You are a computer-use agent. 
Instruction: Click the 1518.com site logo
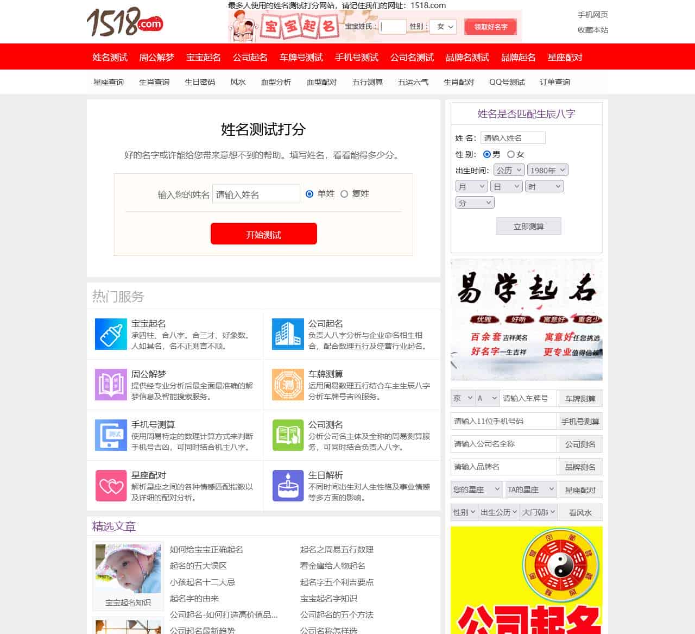click(125, 22)
